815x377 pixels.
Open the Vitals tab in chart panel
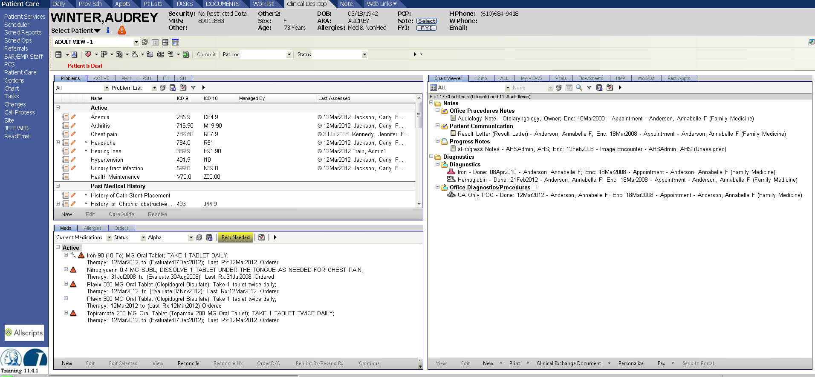coord(561,78)
